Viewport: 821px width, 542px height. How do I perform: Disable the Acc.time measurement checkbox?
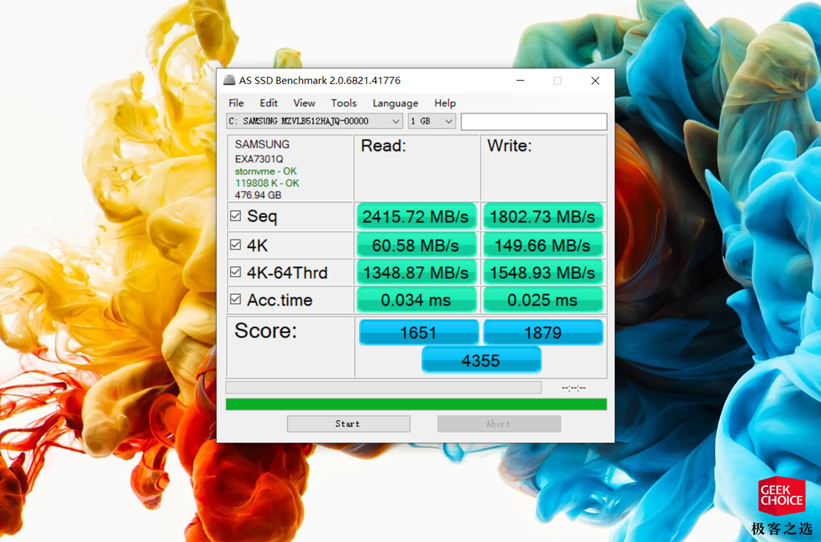tap(236, 299)
